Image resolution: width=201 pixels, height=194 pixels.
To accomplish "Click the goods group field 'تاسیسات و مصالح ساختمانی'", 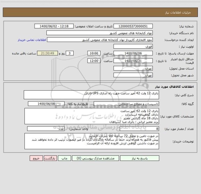I will 126,104.
